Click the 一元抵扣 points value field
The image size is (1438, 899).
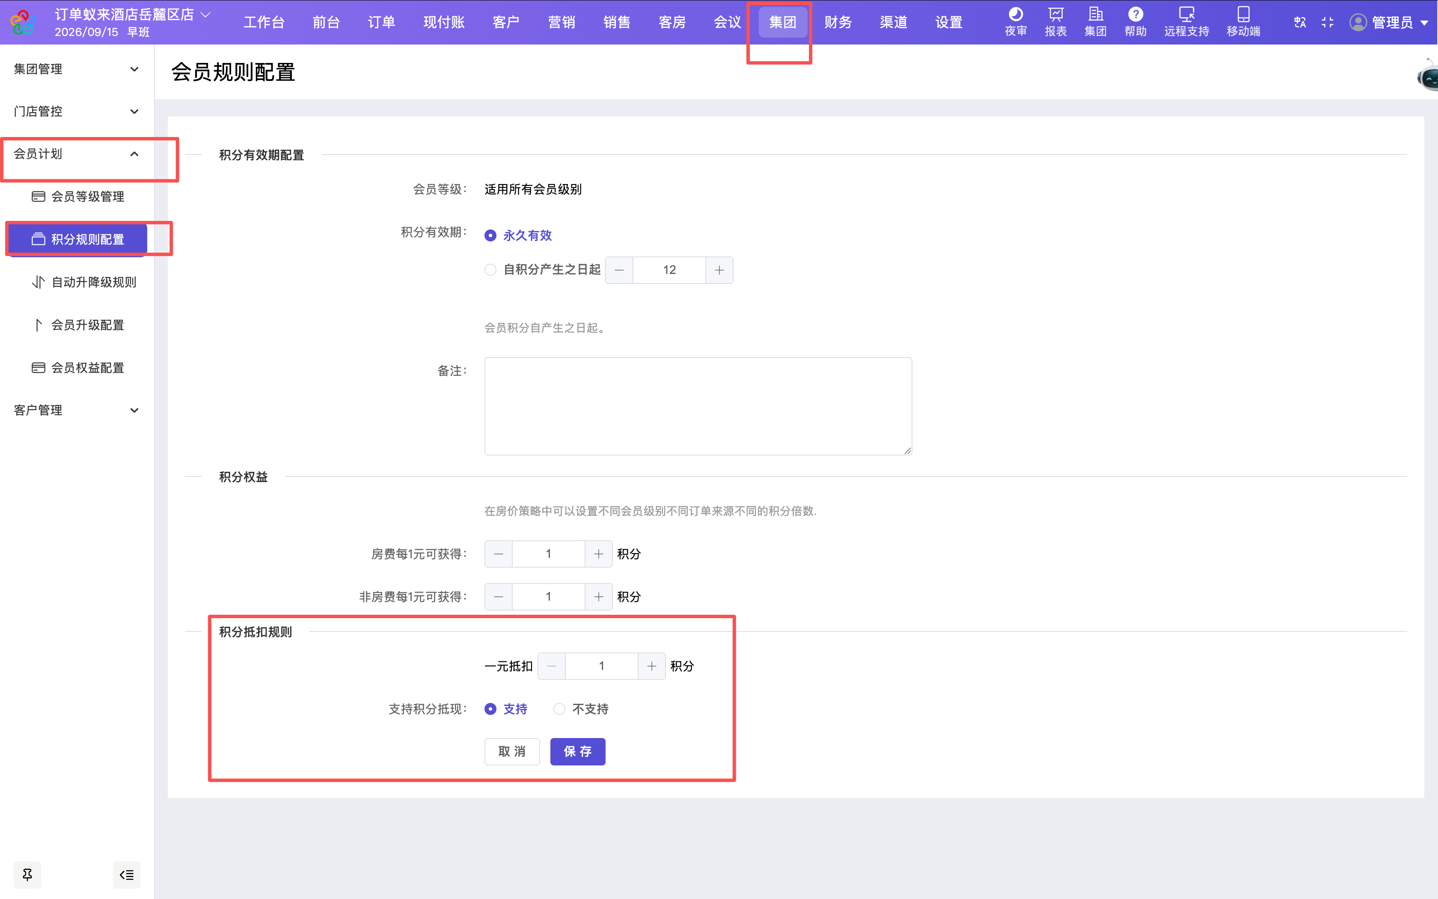pyautogui.click(x=601, y=667)
